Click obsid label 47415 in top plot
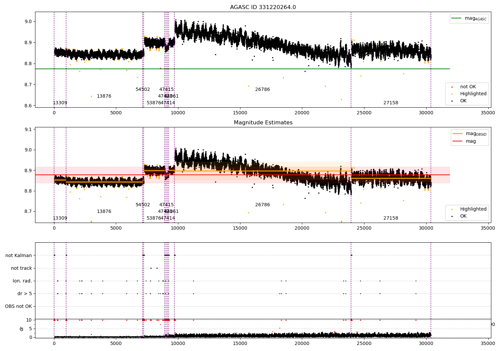Viewport: 501px width, 351px height. click(166, 90)
